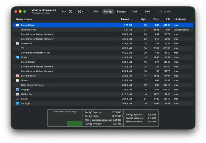Click the Monitor aktywności window title
This screenshot has height=143, width=206.
click(44, 10)
